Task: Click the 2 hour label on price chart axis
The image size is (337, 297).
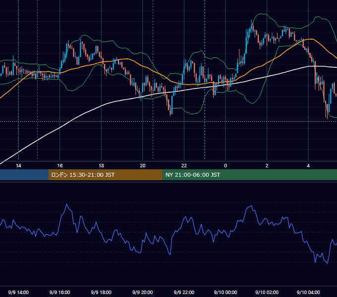Action: (x=267, y=166)
